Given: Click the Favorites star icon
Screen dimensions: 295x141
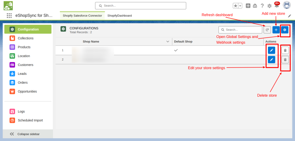Looking at the screenshot, I should coord(235,6).
